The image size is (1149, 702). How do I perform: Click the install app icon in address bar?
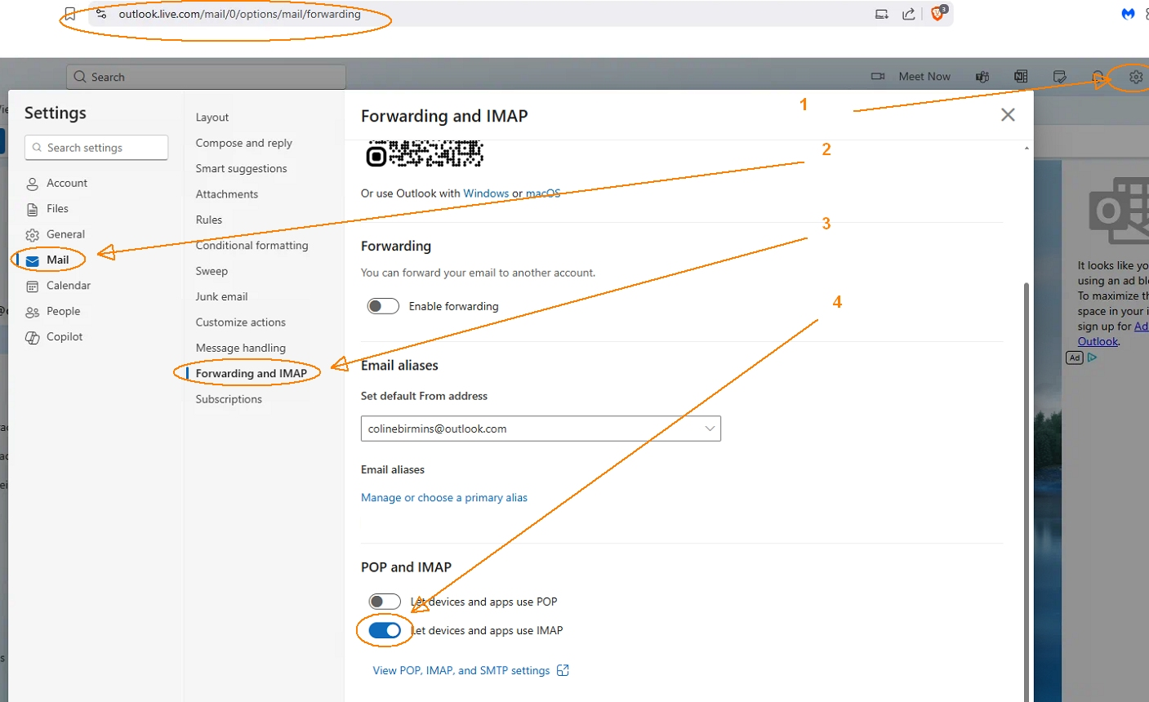click(882, 14)
